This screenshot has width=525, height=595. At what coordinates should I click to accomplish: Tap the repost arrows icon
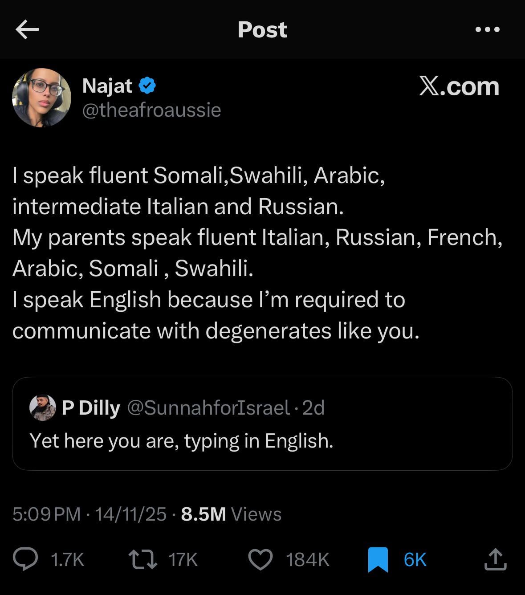tap(142, 559)
